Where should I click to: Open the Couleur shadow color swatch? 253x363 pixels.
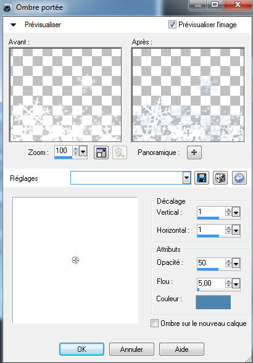(213, 302)
